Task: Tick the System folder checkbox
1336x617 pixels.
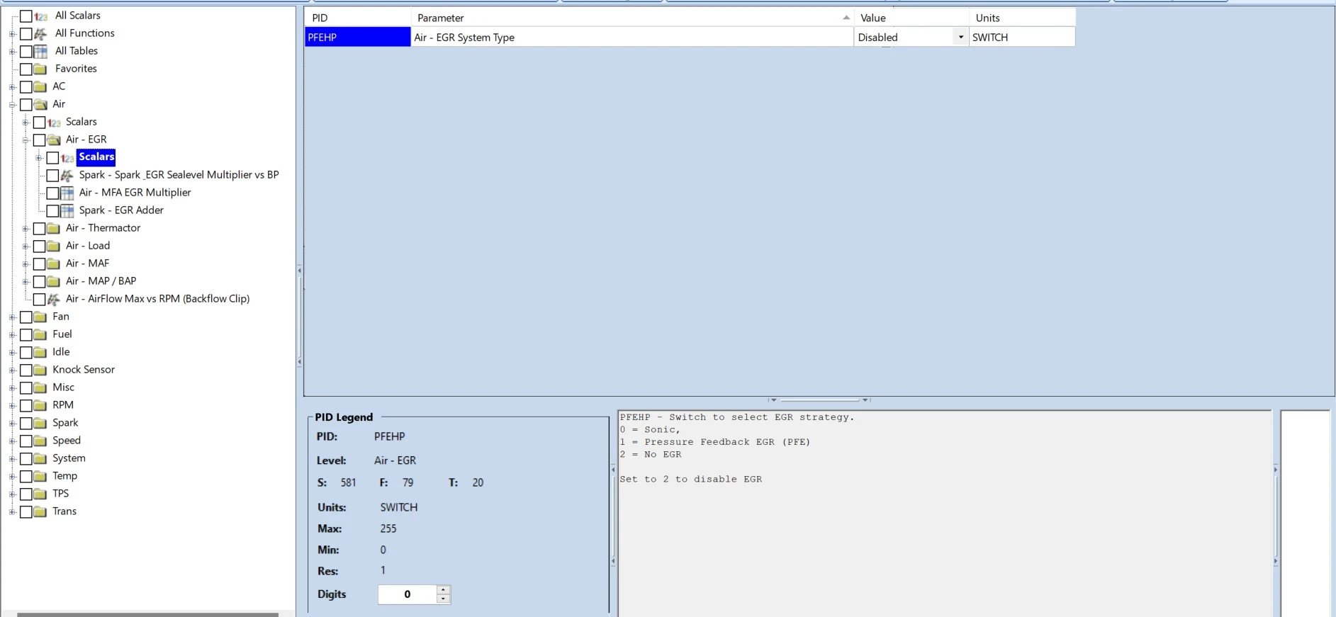Action: coord(26,458)
